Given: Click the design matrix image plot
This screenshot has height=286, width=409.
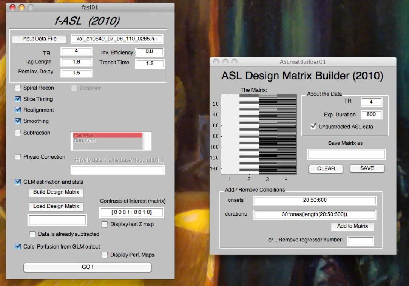Looking at the screenshot, I should coord(259,134).
